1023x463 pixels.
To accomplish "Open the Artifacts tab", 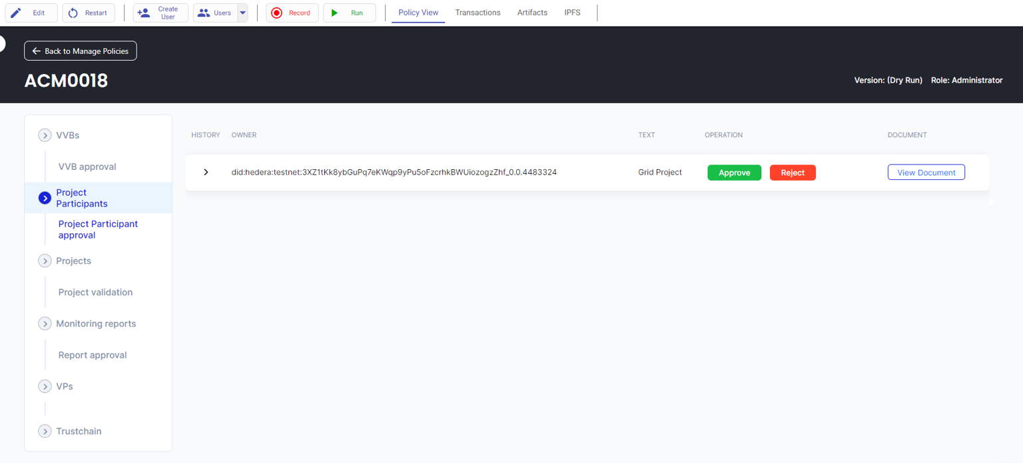I will point(532,13).
